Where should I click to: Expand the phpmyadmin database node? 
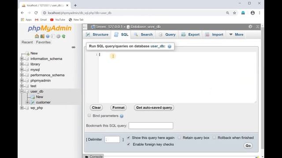tap(22, 80)
